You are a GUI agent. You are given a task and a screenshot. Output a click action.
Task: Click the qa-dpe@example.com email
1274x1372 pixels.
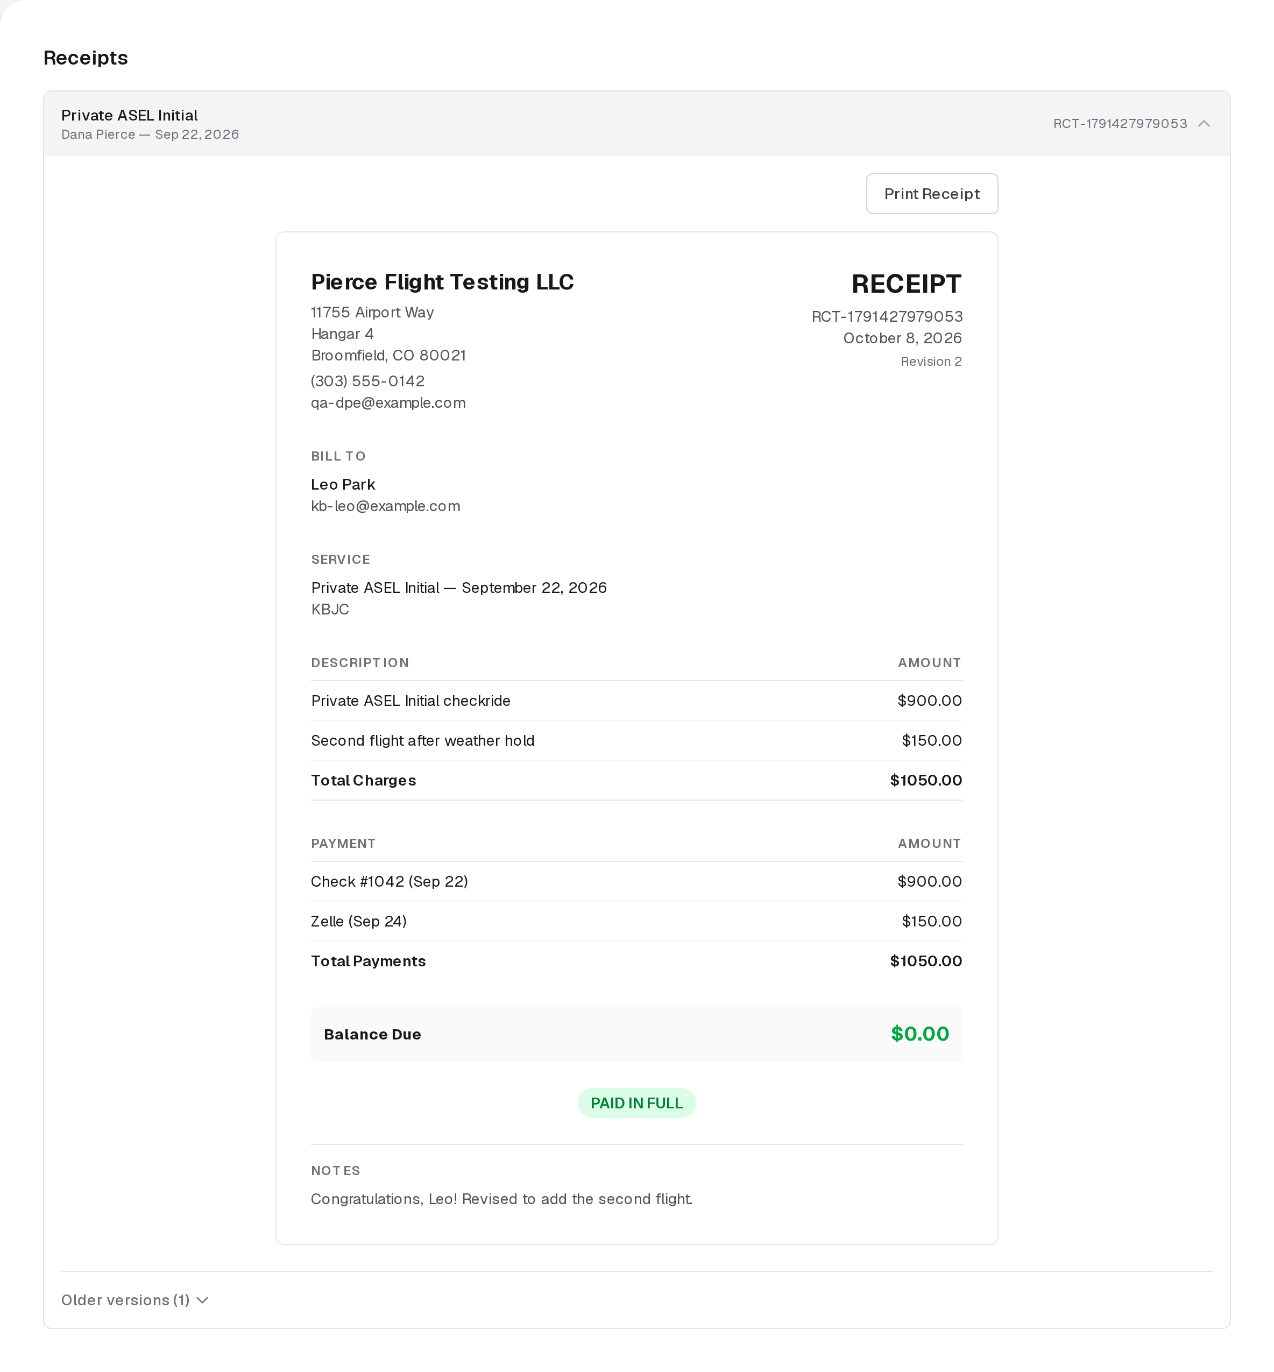(x=388, y=402)
